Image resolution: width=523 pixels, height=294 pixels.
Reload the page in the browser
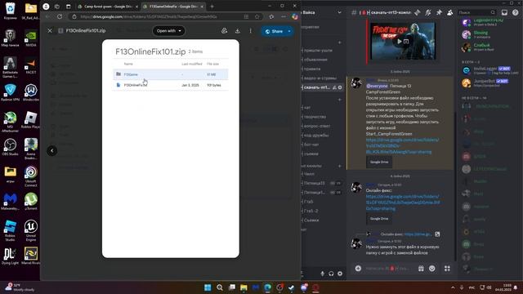pos(60,16)
